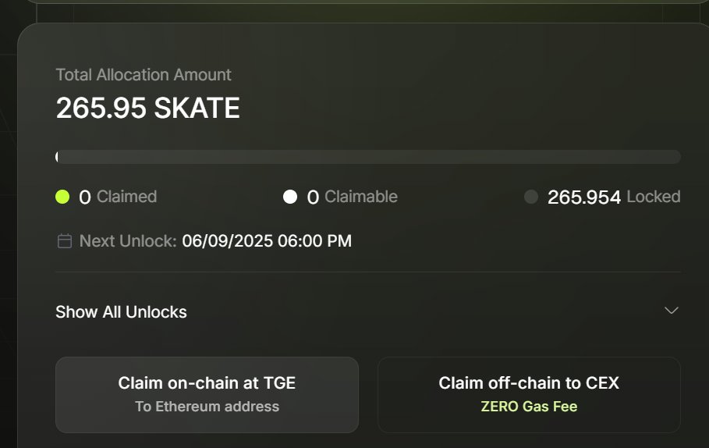Click the calendar icon beside Next Unlock

[65, 240]
